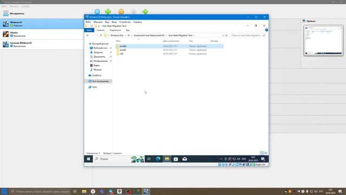The width and height of the screenshot is (346, 195).
Task: Click Assessment and Deployment Kit breadcrumb
Action: (149, 35)
